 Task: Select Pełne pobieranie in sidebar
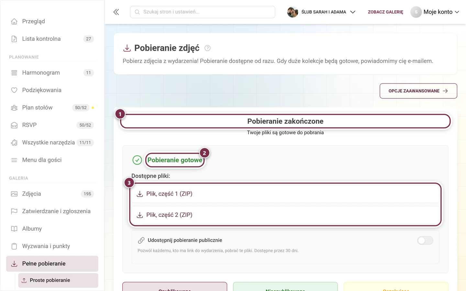(52, 264)
